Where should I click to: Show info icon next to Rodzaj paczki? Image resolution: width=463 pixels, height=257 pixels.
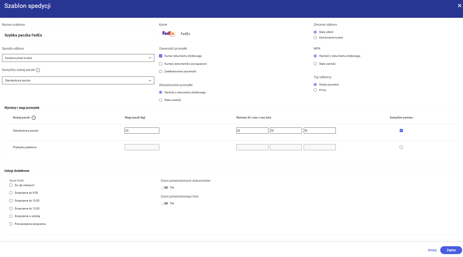click(34, 118)
